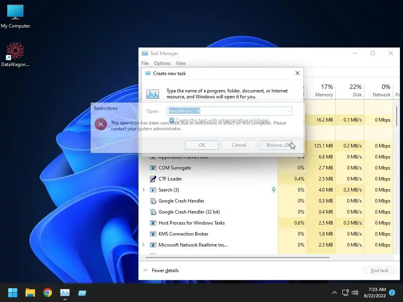Select the CTF Loader process row

266,179
